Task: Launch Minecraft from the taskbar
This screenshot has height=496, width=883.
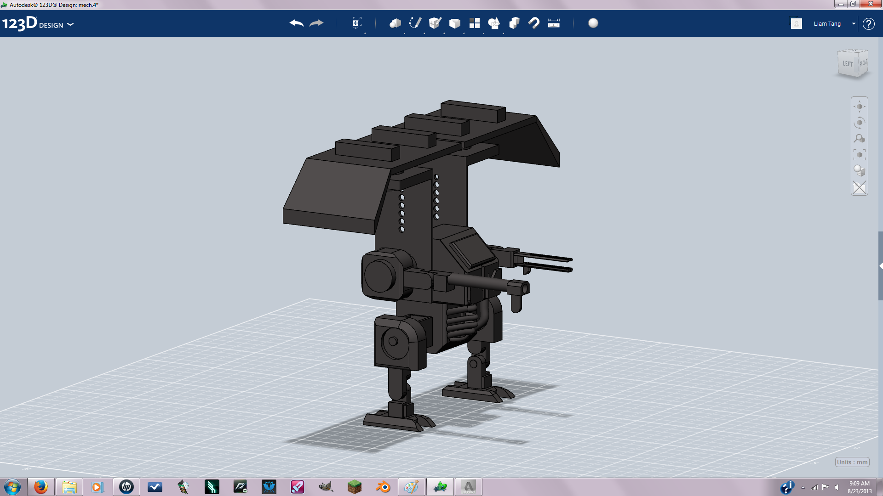Action: click(x=355, y=487)
